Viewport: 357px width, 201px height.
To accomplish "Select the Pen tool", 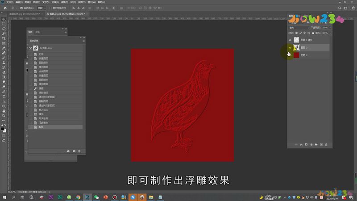I will click(x=4, y=92).
